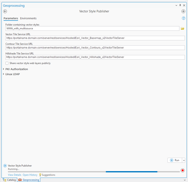Open the Open History link
This screenshot has height=182, width=188.
point(30,175)
